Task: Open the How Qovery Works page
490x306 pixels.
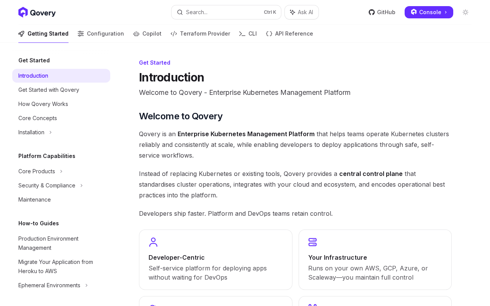Action: (x=43, y=104)
